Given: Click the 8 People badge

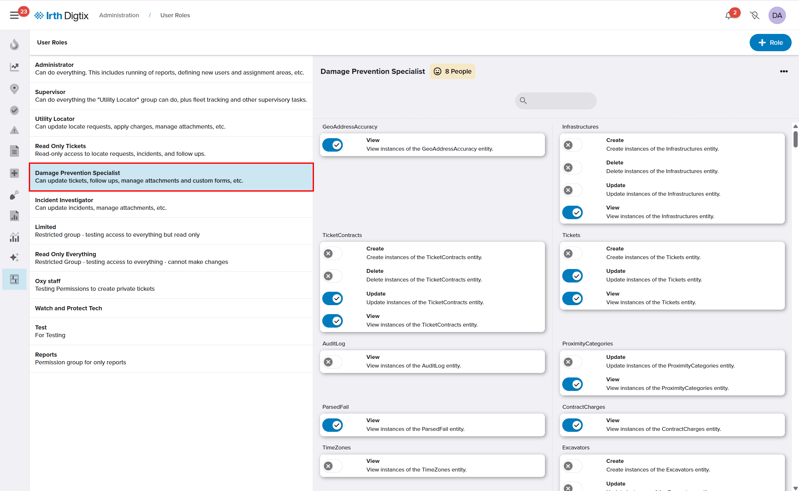Looking at the screenshot, I should [452, 71].
